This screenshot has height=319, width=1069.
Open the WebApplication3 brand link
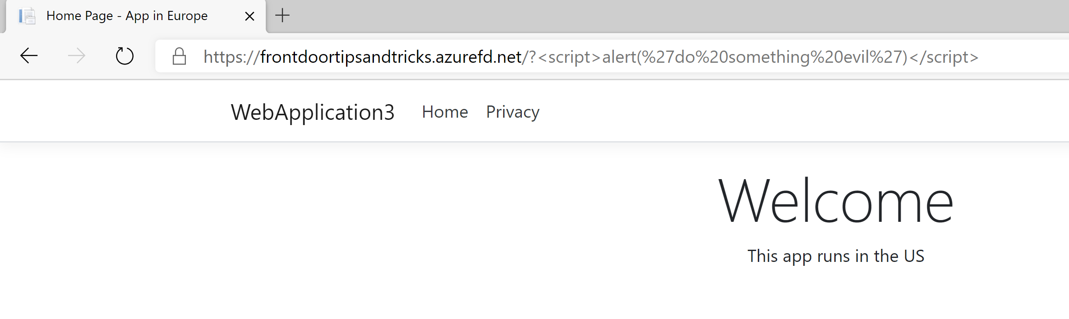click(313, 112)
